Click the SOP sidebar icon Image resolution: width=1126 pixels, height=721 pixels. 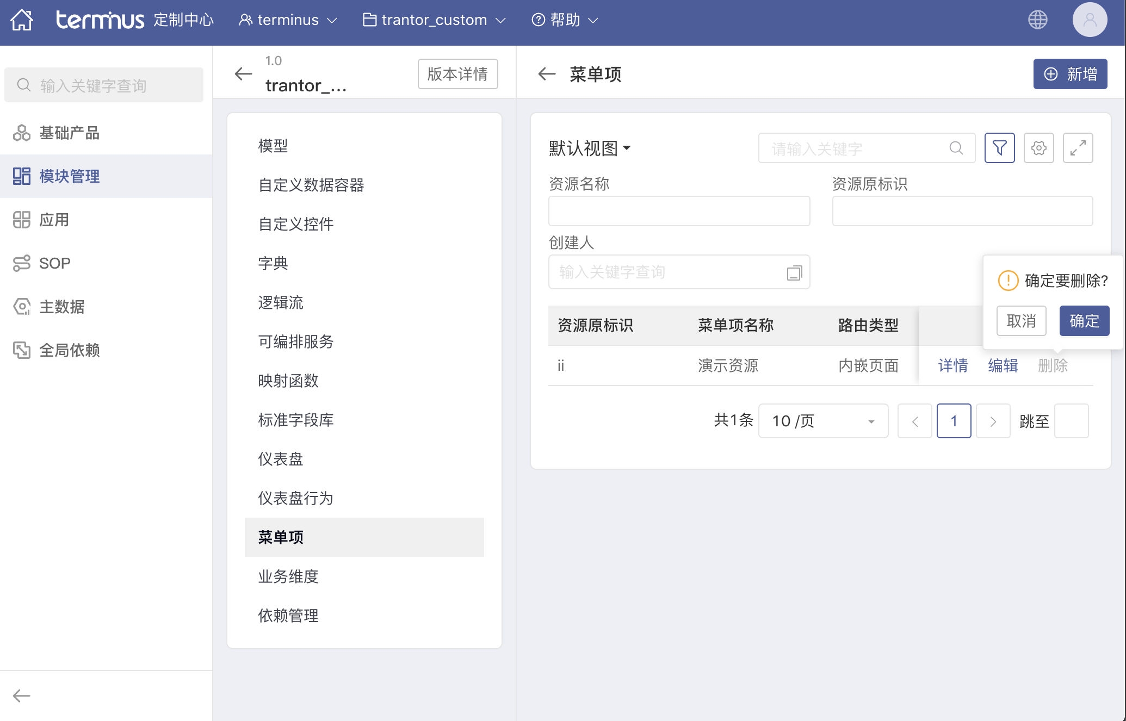22,263
